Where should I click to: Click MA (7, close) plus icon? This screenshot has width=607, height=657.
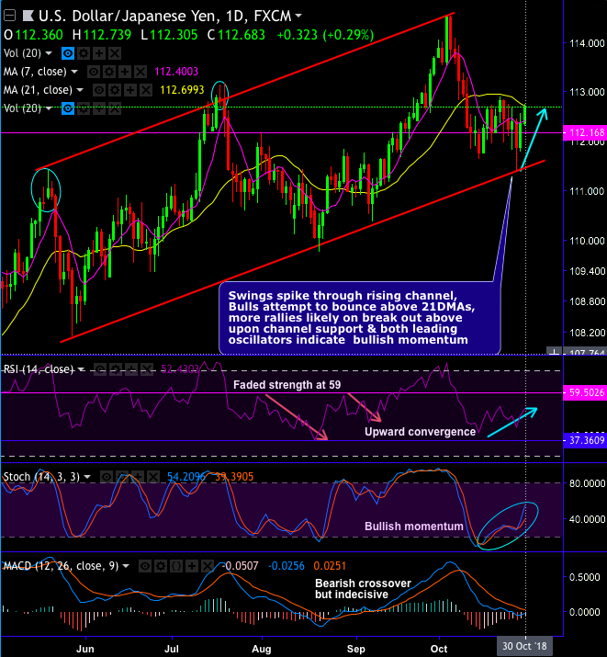(125, 72)
